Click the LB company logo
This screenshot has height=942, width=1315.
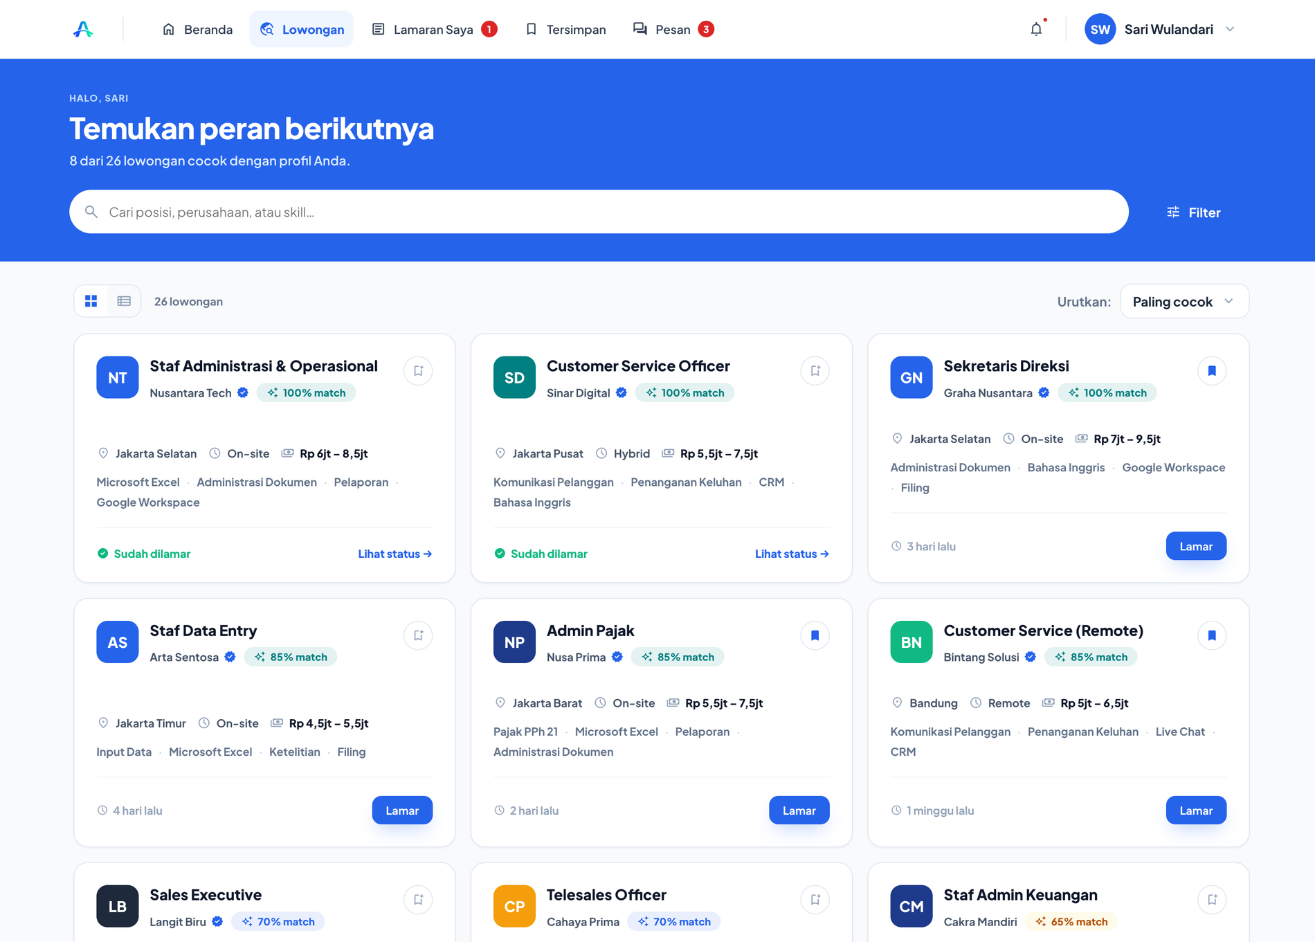(118, 907)
